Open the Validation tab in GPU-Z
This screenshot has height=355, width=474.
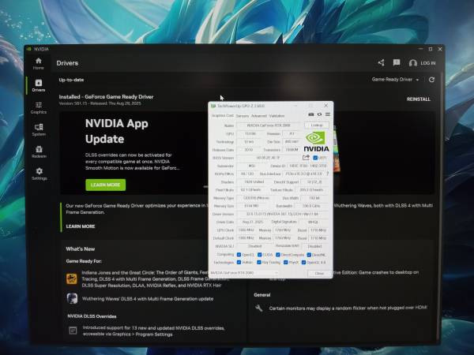coord(276,115)
